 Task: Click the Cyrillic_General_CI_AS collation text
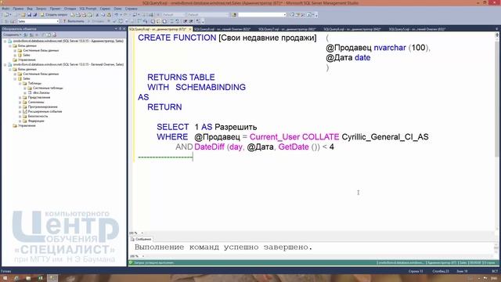385,137
